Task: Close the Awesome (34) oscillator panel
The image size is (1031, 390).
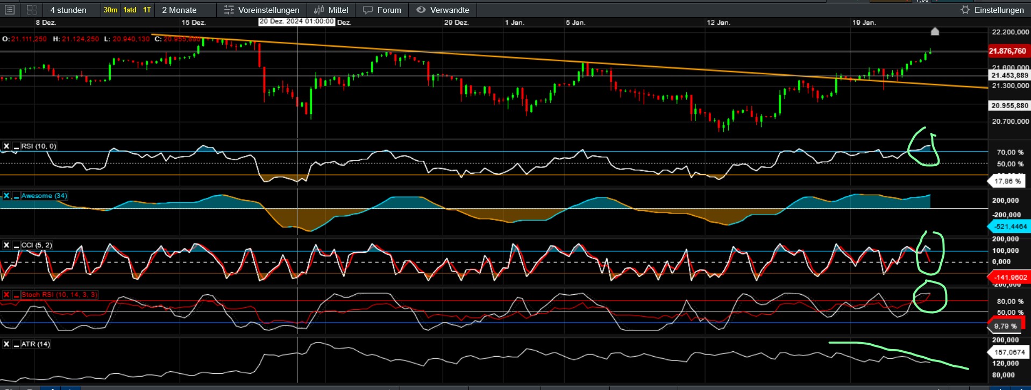Action: click(6, 196)
